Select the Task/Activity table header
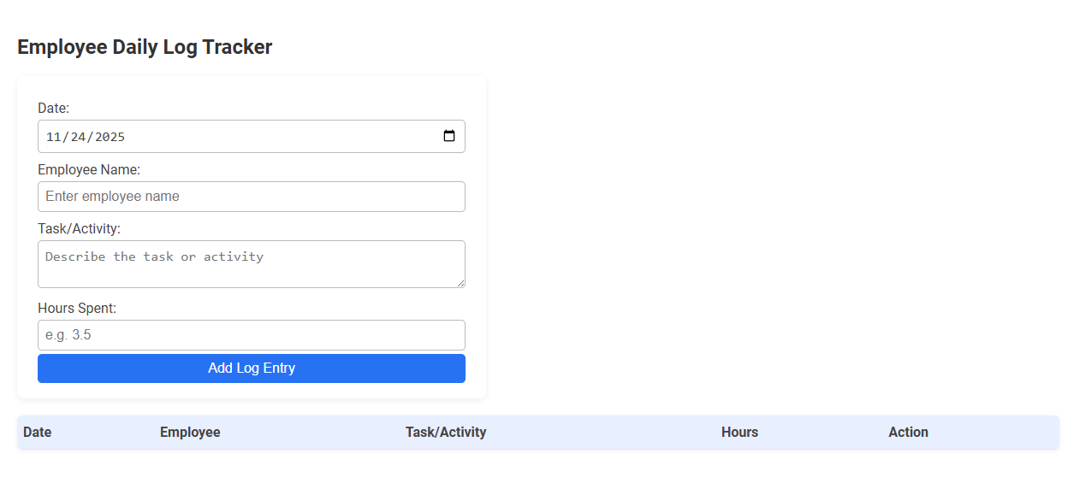 tap(446, 432)
